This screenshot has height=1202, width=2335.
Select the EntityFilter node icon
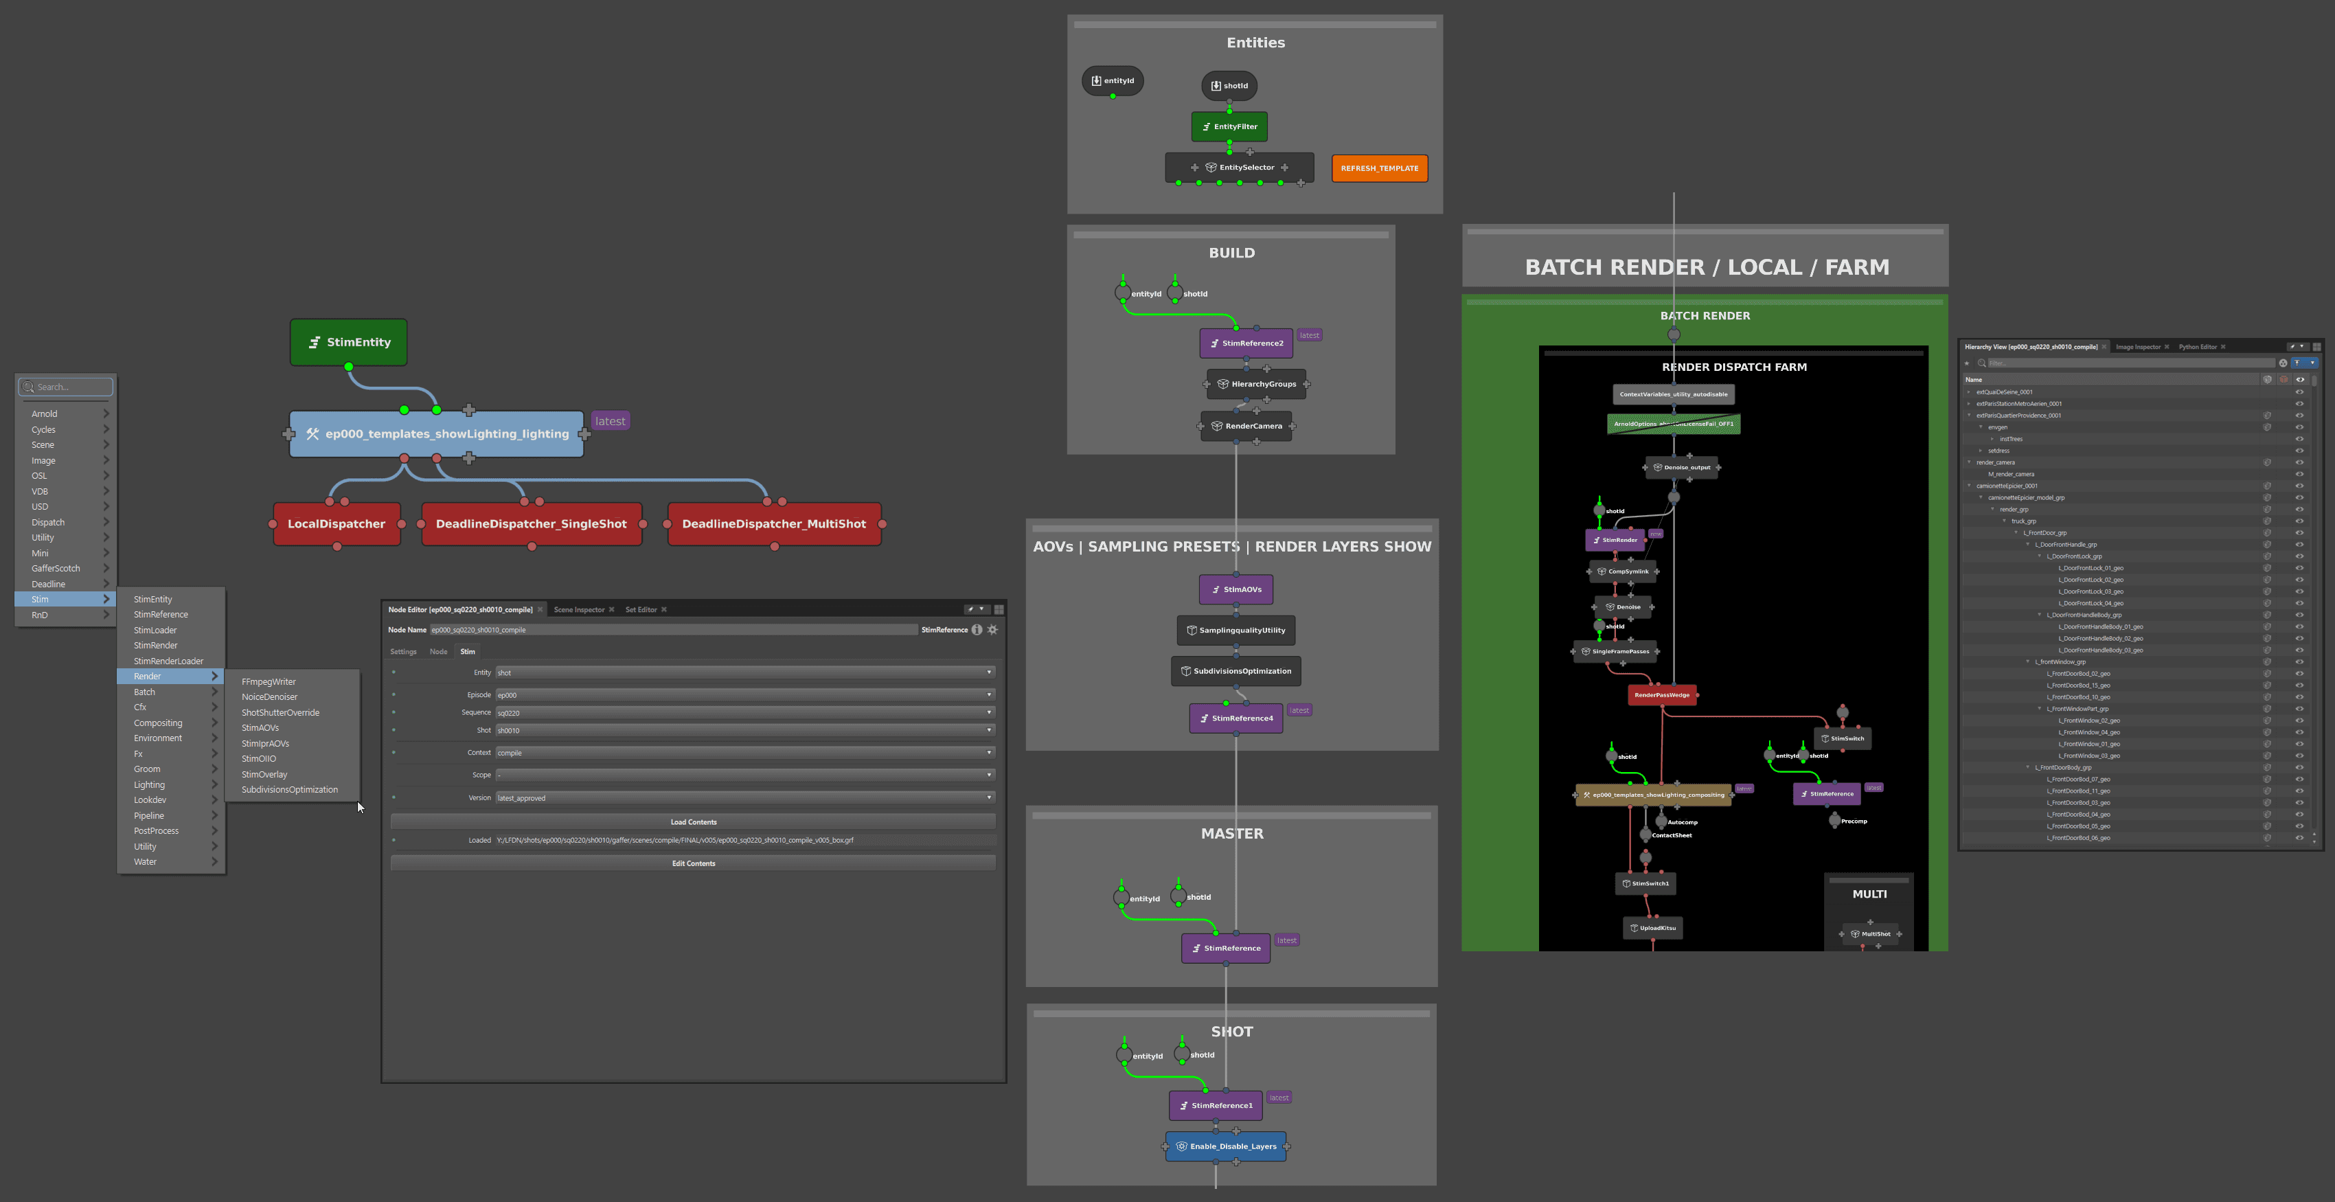point(1207,127)
